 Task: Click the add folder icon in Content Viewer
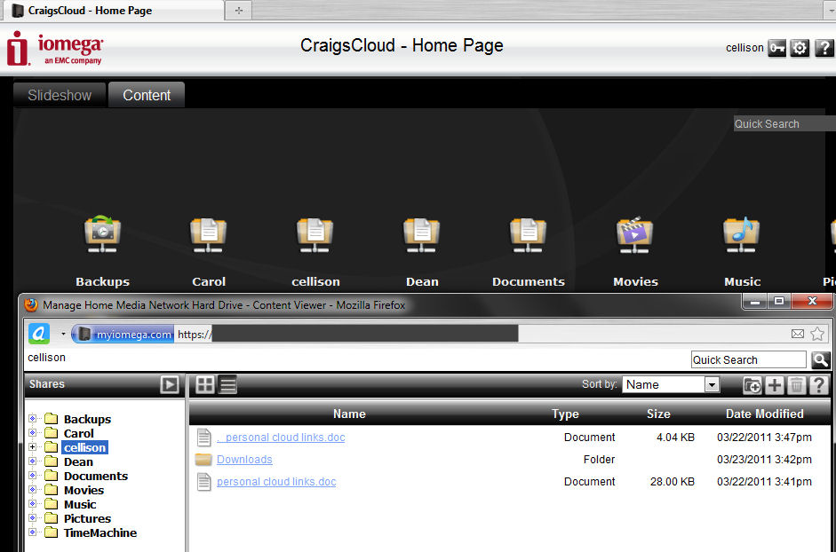point(752,384)
